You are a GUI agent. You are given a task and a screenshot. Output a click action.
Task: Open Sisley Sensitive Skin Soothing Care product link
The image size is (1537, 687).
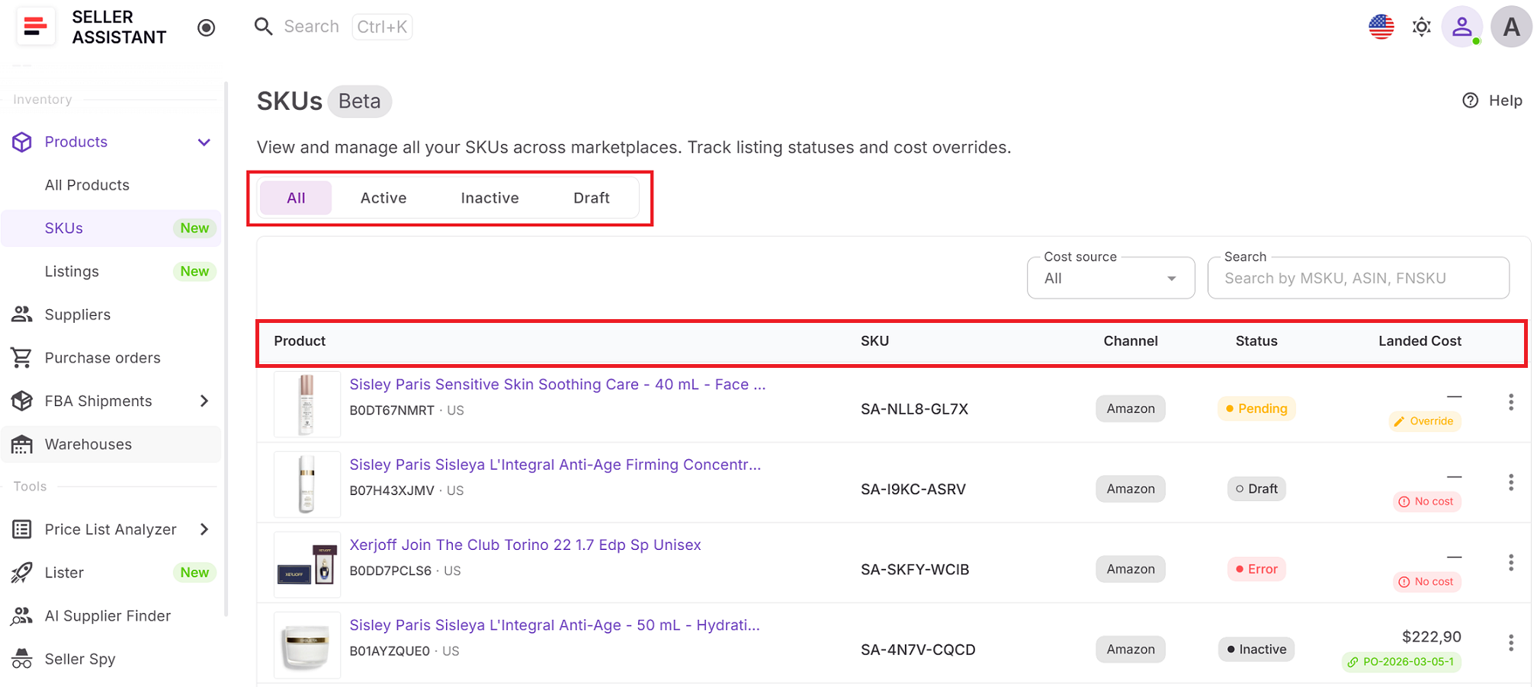pyautogui.click(x=557, y=385)
